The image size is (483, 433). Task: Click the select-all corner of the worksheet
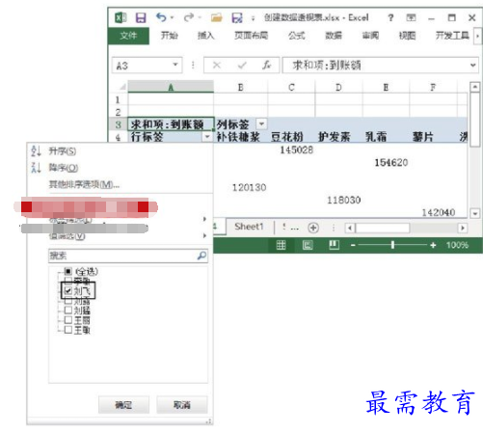[122, 87]
